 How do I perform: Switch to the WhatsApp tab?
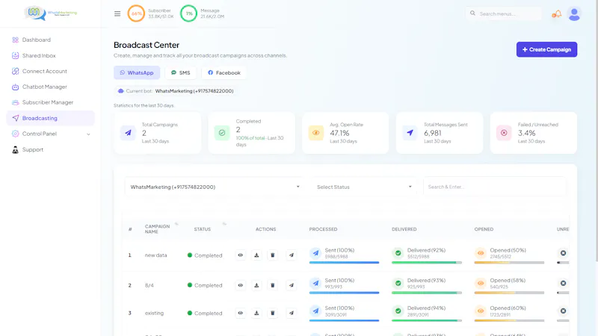point(137,72)
